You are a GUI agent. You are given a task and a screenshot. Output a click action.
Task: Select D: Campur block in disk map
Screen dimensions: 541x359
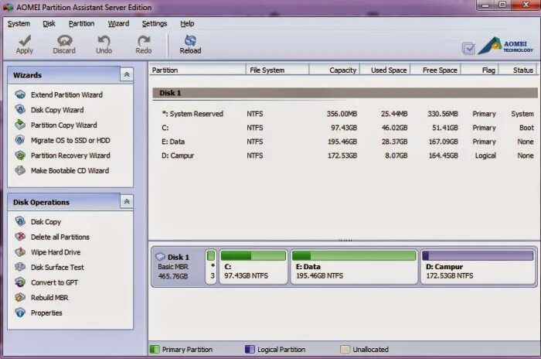click(x=478, y=267)
